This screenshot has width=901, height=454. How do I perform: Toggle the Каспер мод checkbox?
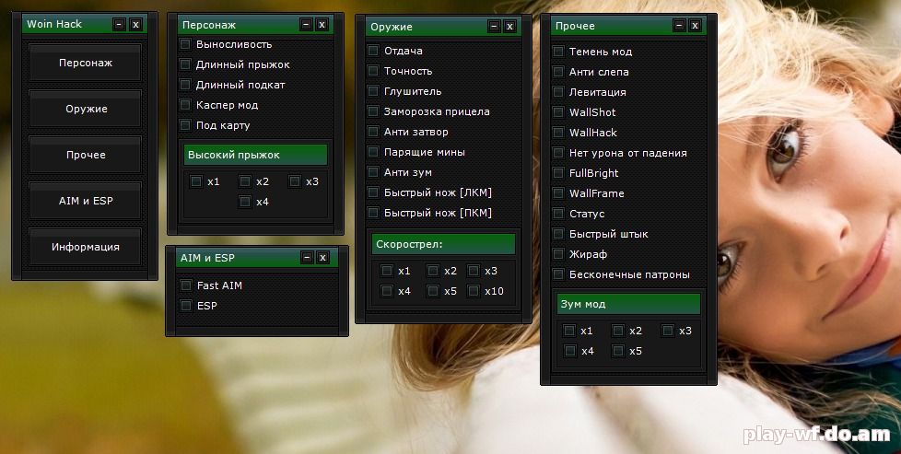185,105
